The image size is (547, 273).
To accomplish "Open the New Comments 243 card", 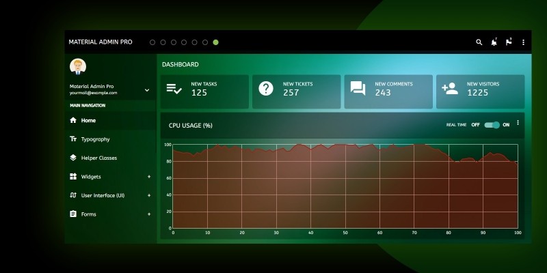I will (388, 91).
